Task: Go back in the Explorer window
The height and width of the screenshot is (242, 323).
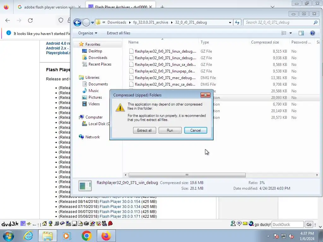Action: click(78, 22)
